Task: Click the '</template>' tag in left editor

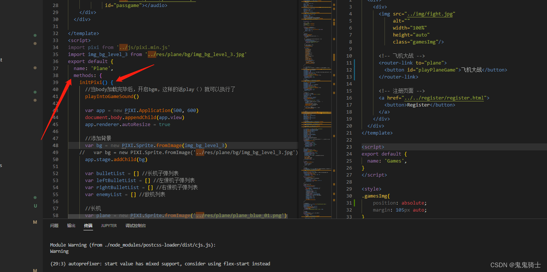Action: (83, 33)
